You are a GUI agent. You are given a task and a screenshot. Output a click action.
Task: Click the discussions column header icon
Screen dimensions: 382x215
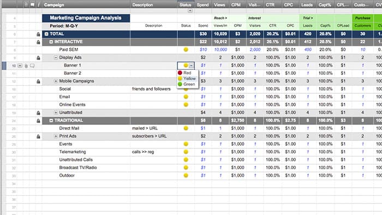pos(32,4)
